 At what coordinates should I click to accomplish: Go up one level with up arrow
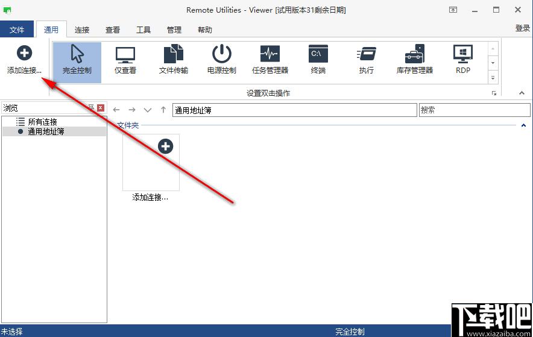tap(163, 110)
